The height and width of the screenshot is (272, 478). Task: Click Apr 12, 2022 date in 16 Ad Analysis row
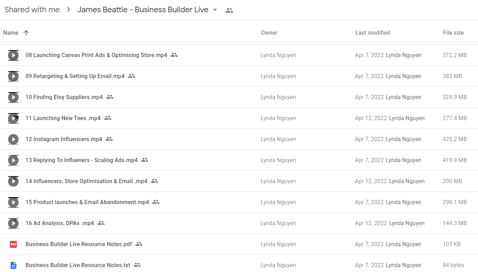(371, 223)
